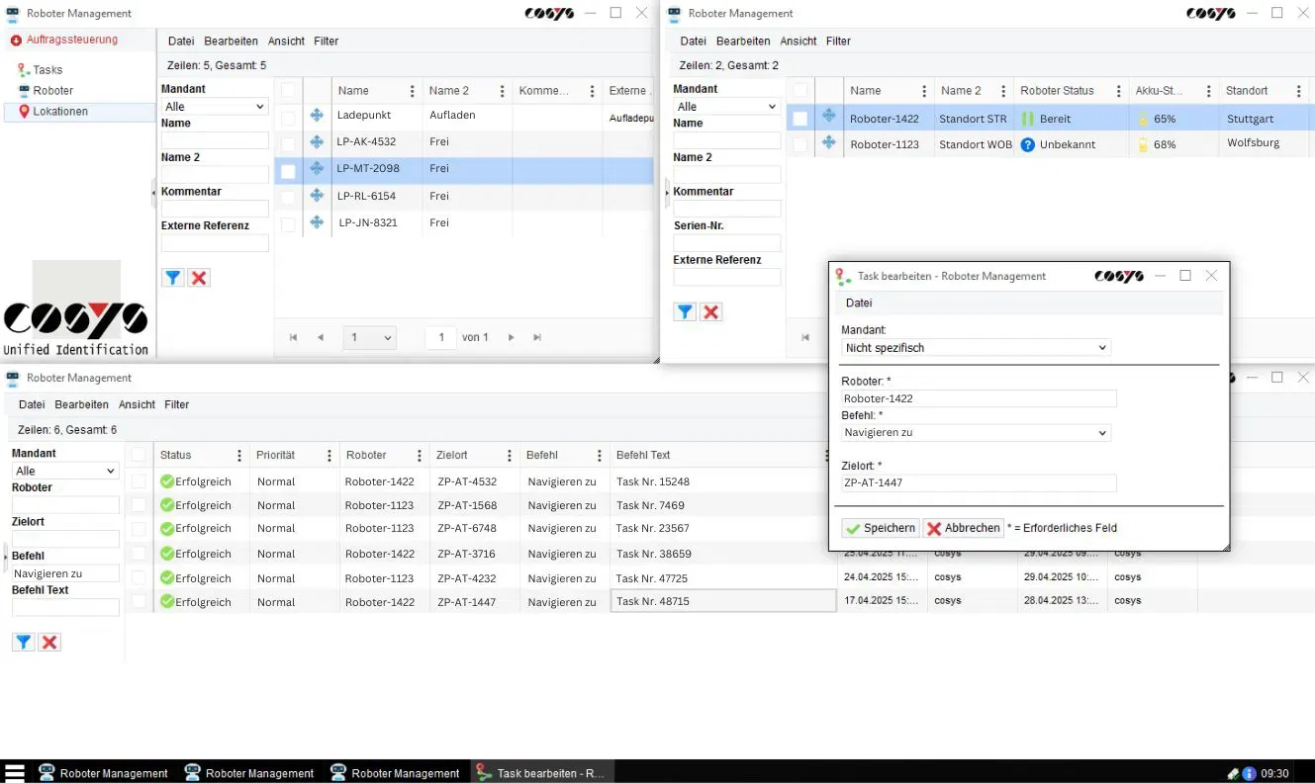Screen dimensions: 1315x783
Task: Click the Abbrechen button
Action: pyautogui.click(x=964, y=528)
